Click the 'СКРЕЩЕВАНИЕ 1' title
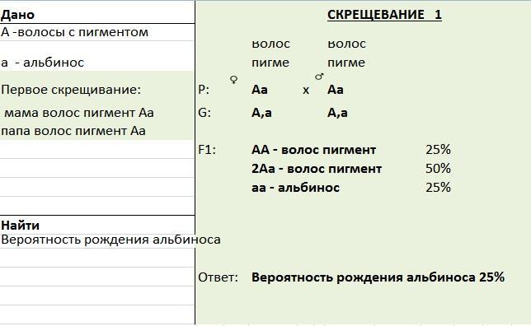This screenshot has width=531, height=326. point(384,15)
